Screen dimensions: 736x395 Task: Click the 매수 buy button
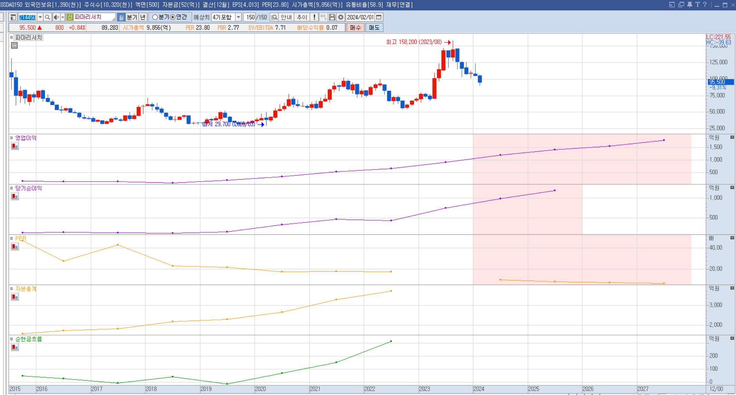click(x=355, y=28)
